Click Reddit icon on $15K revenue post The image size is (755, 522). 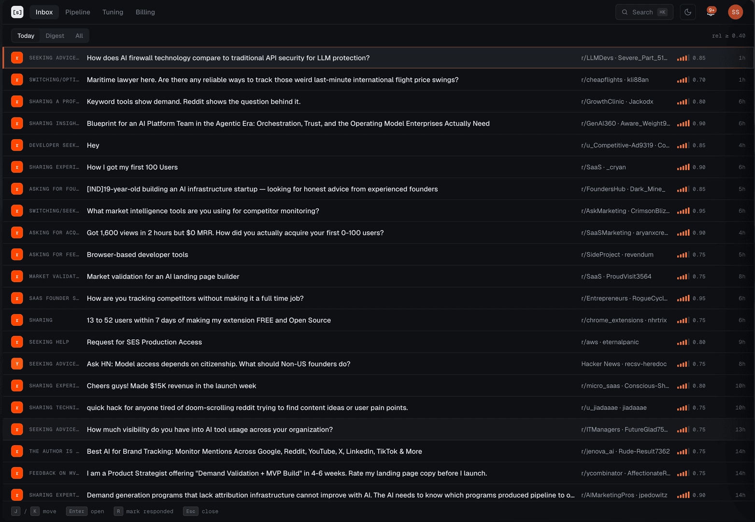[x=17, y=386]
